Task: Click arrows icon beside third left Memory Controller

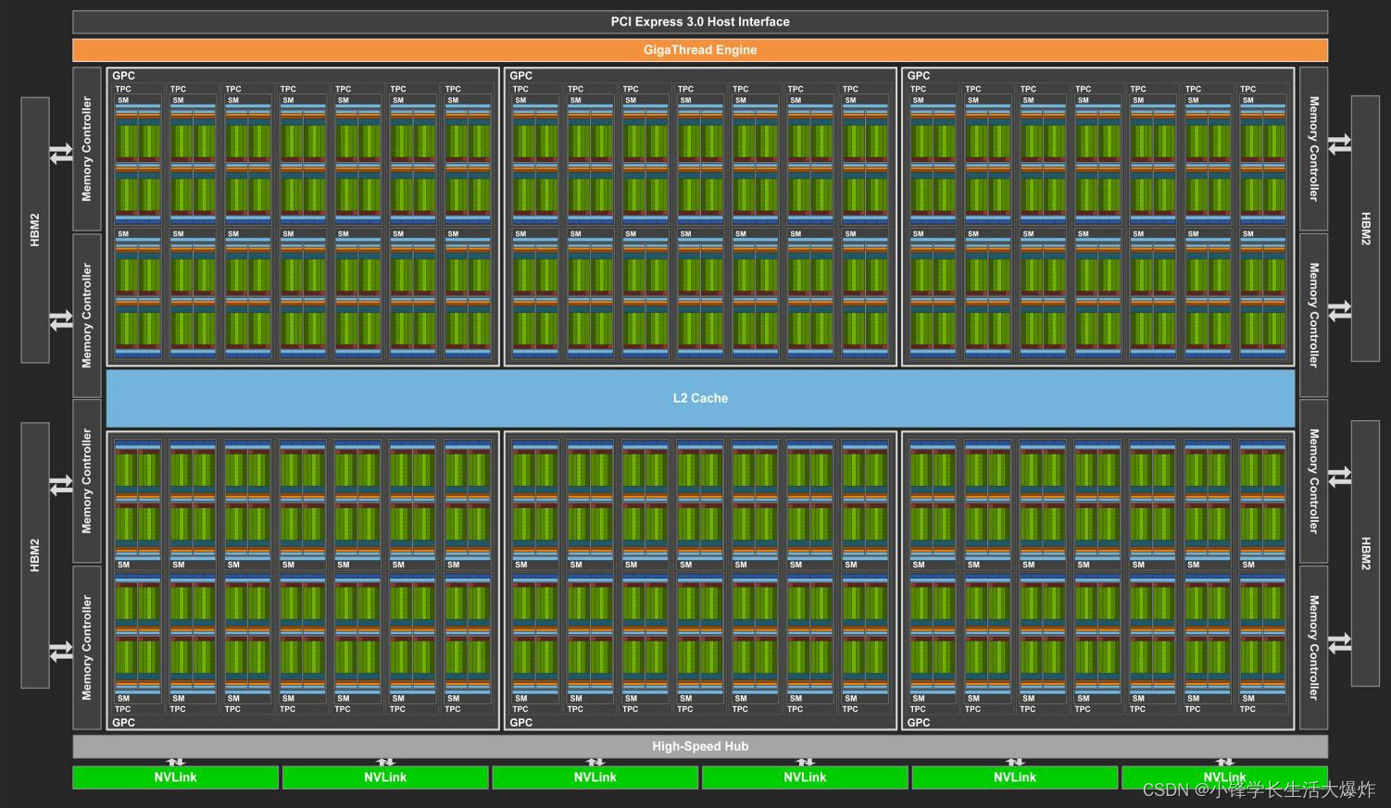Action: click(61, 485)
